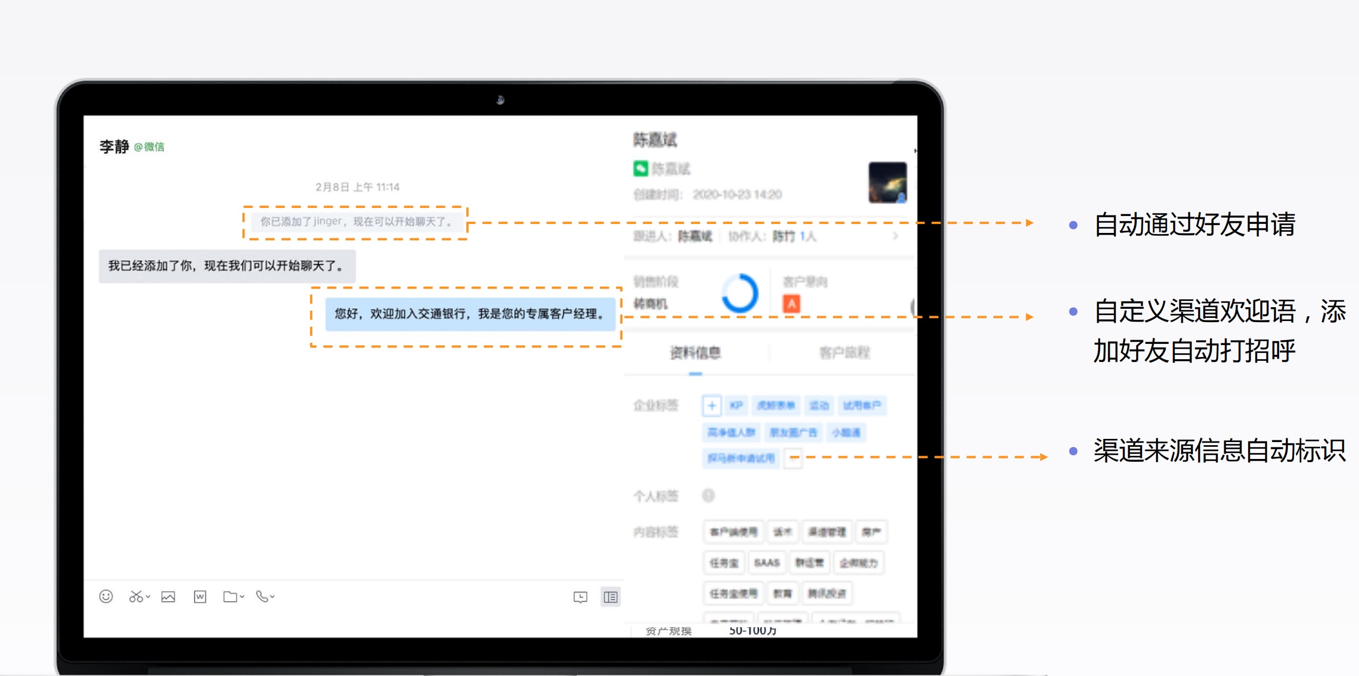Expand the dropdown arrow beside the phone
Viewport: 1359px width, 676px height.
pyautogui.click(x=272, y=596)
